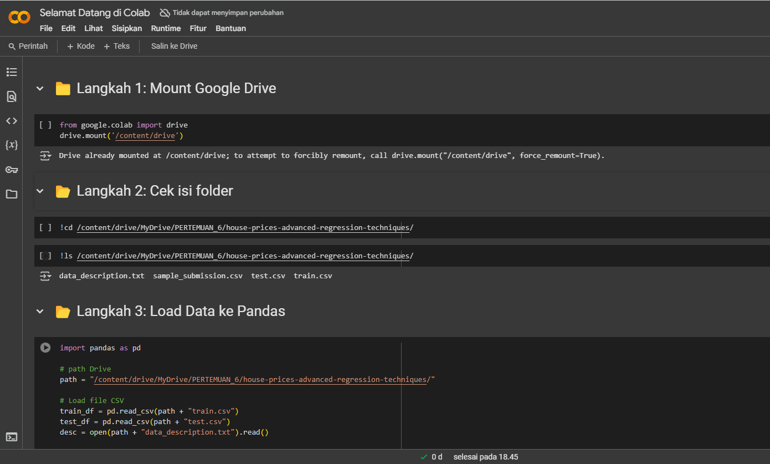Run the !cd command cell
Screen dimensions: 770x464
click(45, 228)
